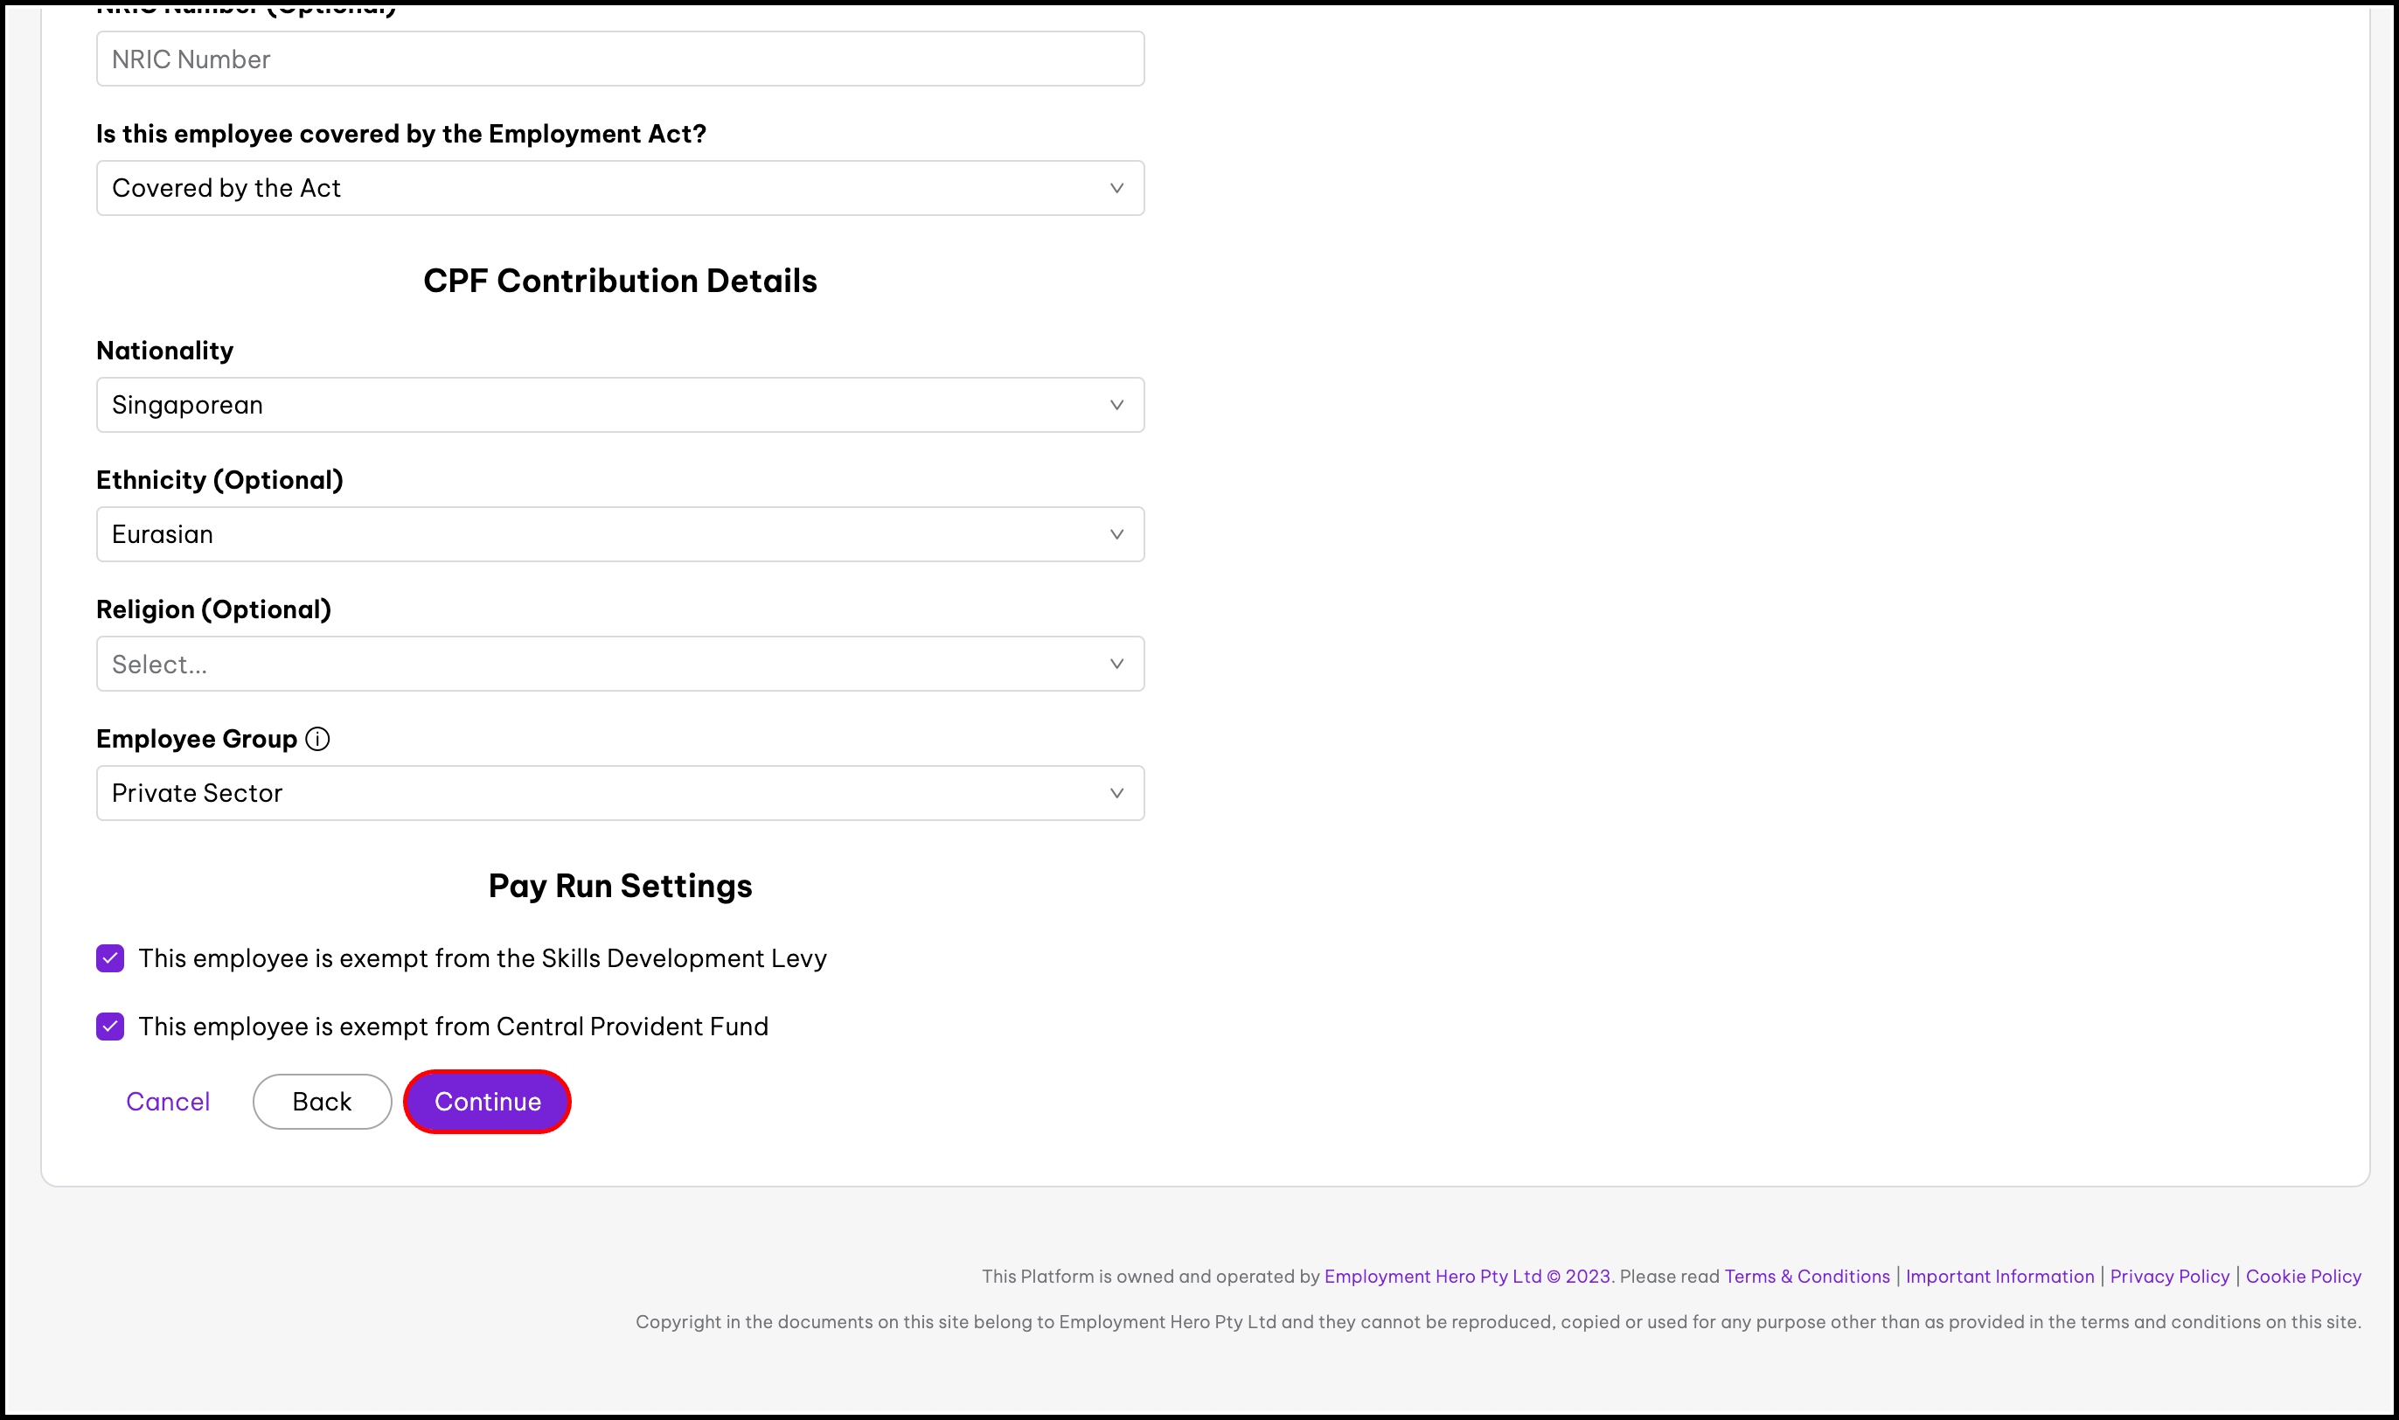Click the Continue button

click(487, 1102)
